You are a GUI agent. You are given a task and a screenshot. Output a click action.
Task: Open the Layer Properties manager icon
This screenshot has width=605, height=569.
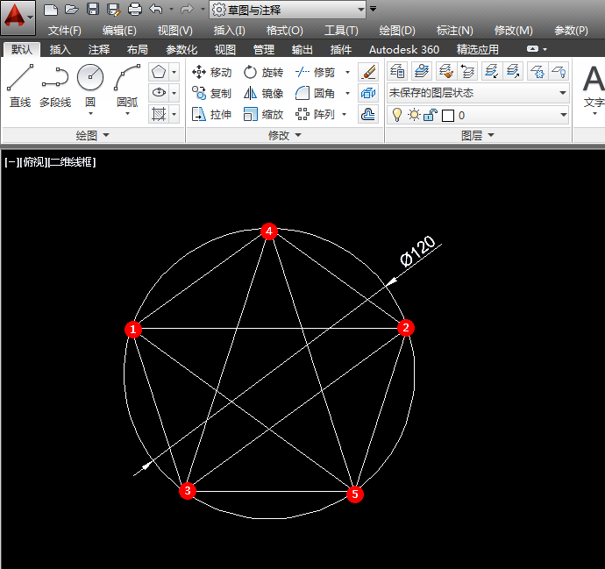(x=397, y=71)
